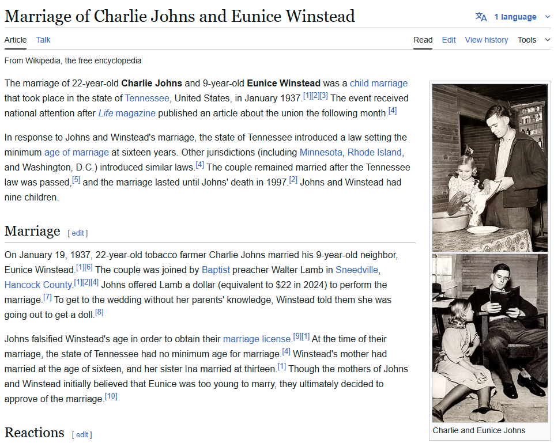Click the caption Charlie and Eunice Johns
The image size is (554, 443).
478,431
